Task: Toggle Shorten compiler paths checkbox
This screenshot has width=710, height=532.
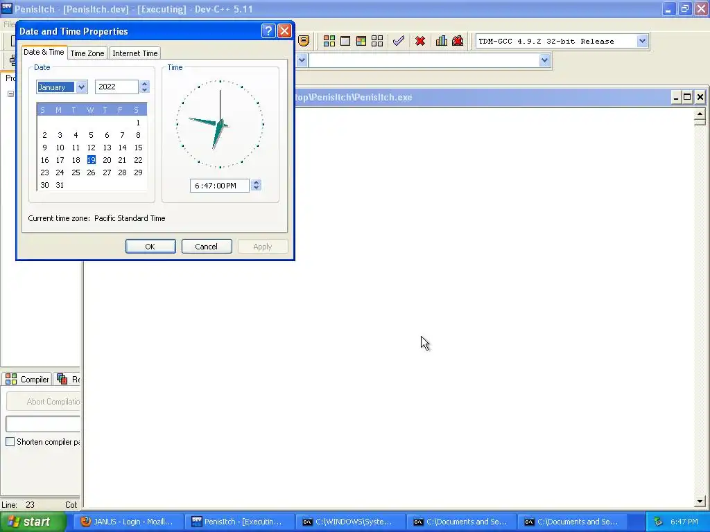Action: (10, 441)
